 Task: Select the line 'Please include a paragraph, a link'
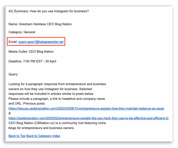click(x=57, y=99)
